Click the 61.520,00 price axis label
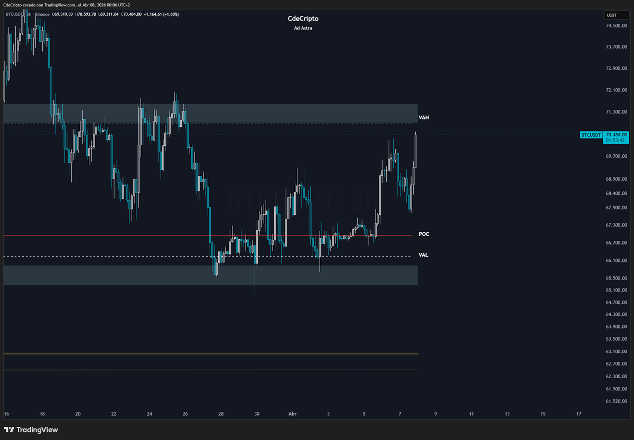Image resolution: width=634 pixels, height=440 pixels. pos(616,401)
